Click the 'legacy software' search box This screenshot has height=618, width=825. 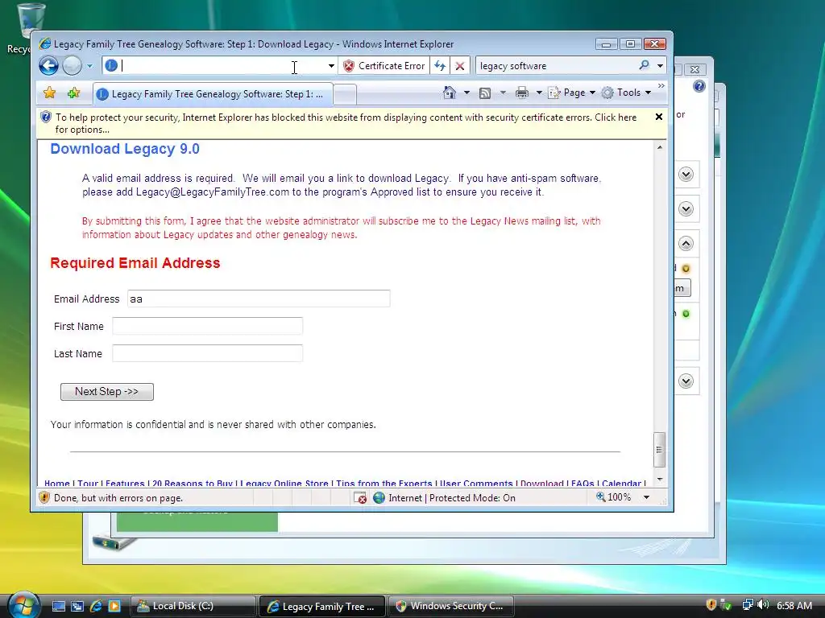[x=556, y=66]
